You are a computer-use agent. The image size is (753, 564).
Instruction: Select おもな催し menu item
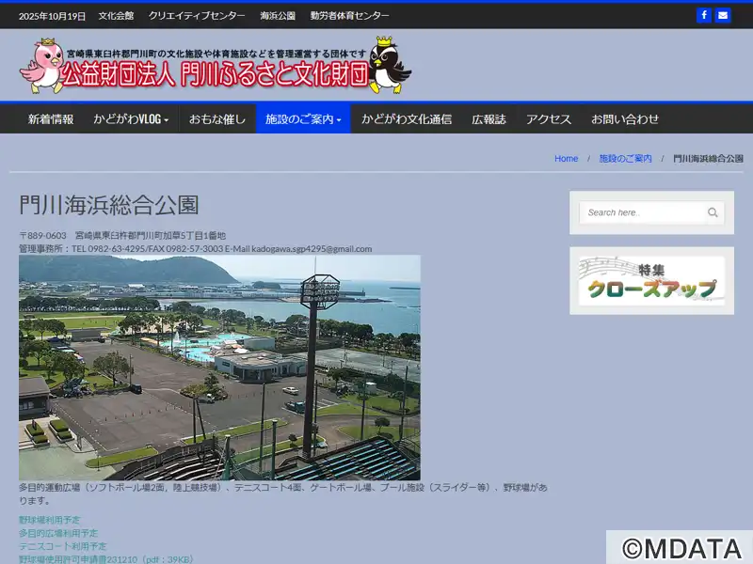(217, 119)
